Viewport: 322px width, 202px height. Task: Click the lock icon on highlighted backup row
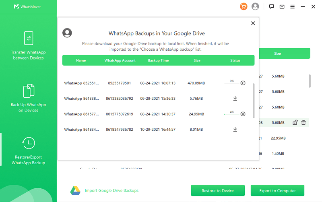tap(295, 123)
